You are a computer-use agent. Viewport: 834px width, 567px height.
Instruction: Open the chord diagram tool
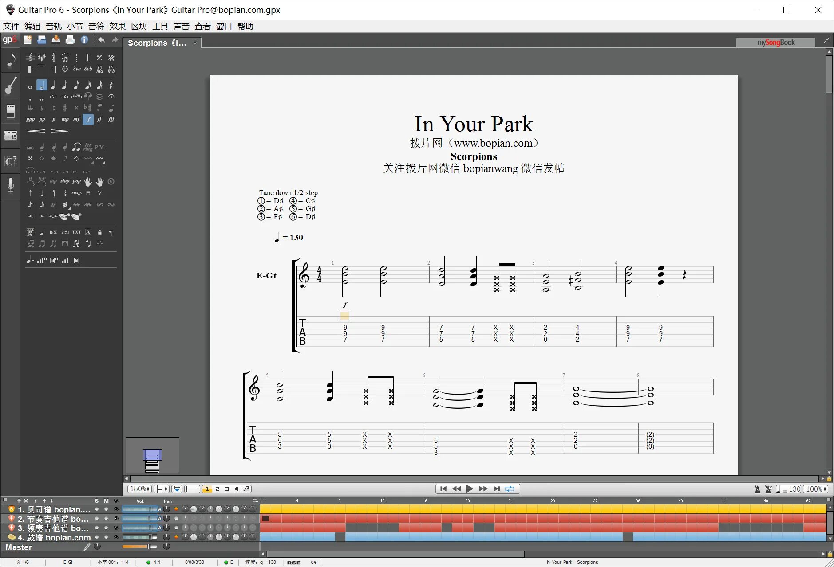30,232
